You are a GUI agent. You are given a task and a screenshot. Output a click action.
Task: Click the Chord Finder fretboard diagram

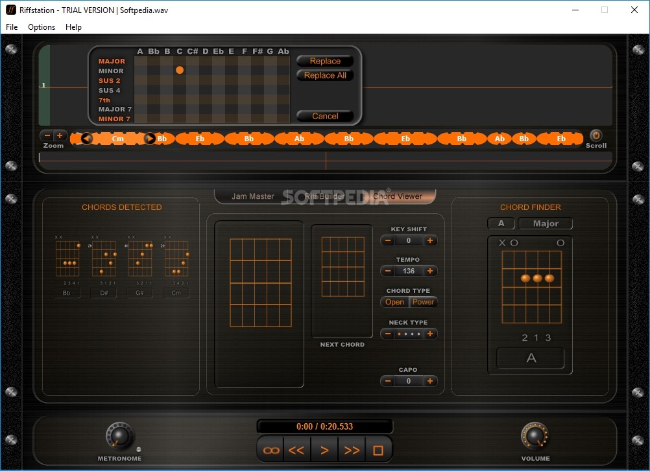tap(531, 287)
